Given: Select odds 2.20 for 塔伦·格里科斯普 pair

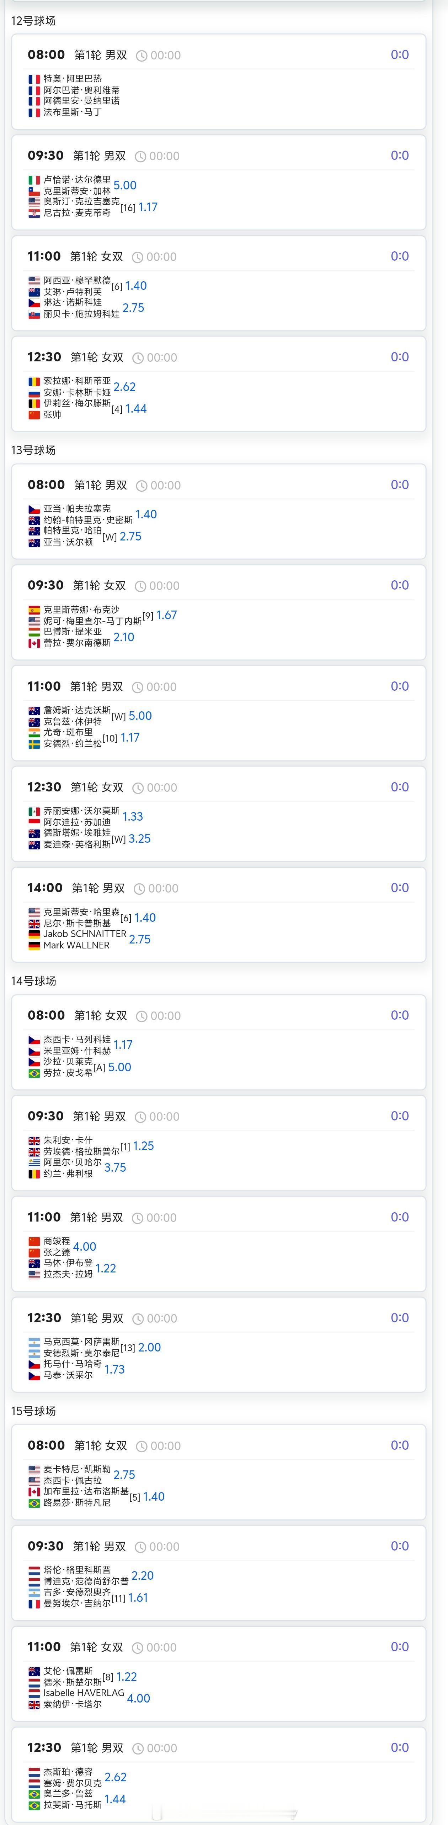Looking at the screenshot, I should point(142,1576).
